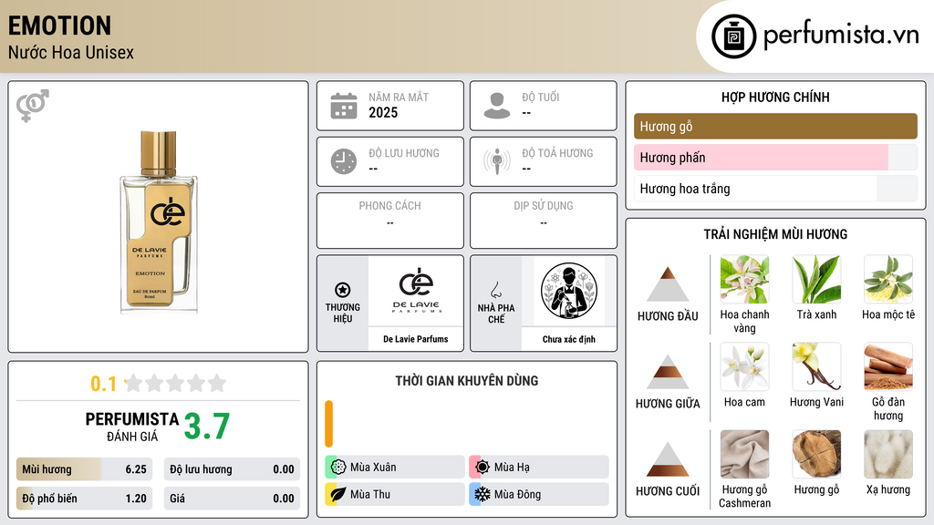This screenshot has height=525, width=934.
Task: Click the 0.1 user rating number
Action: point(103,384)
